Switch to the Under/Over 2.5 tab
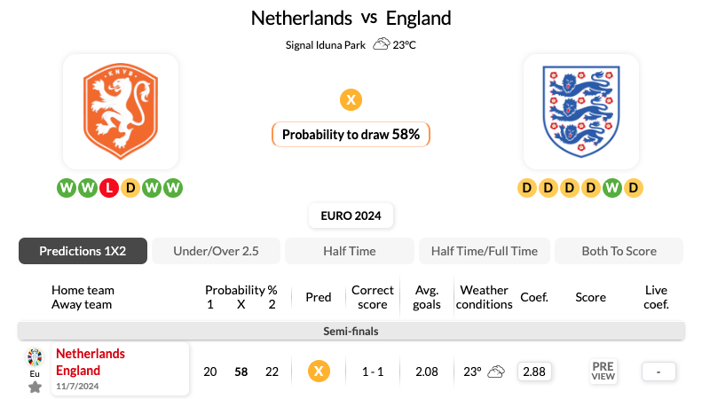The image size is (710, 399). [x=216, y=251]
